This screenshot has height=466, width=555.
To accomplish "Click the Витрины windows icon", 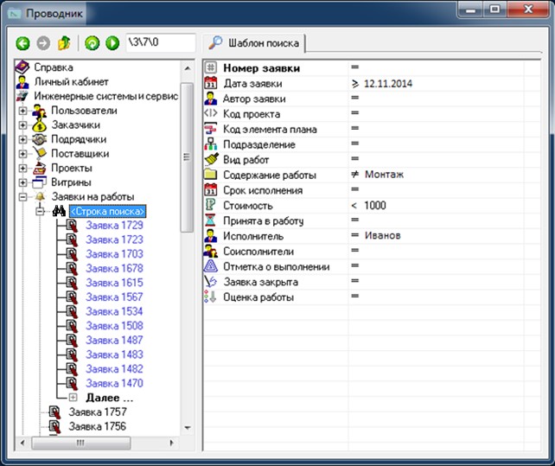I will pyautogui.click(x=39, y=182).
